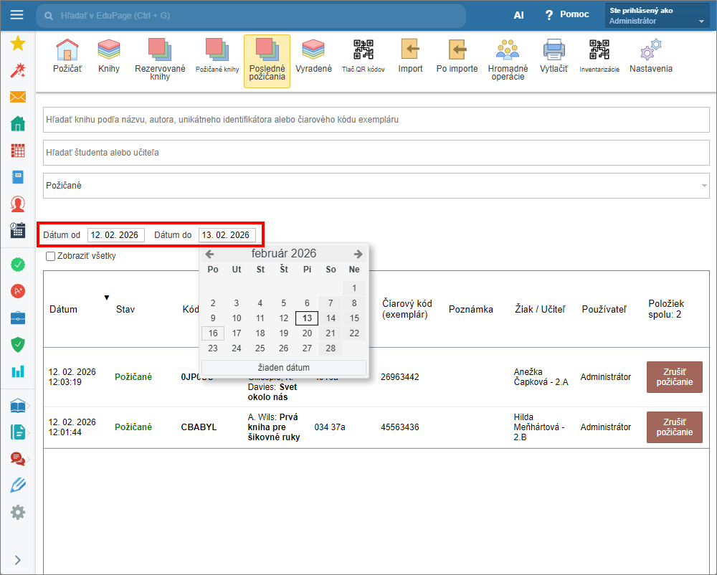Click žiaden dátum button in calendar
The height and width of the screenshot is (575, 717).
pyautogui.click(x=284, y=368)
